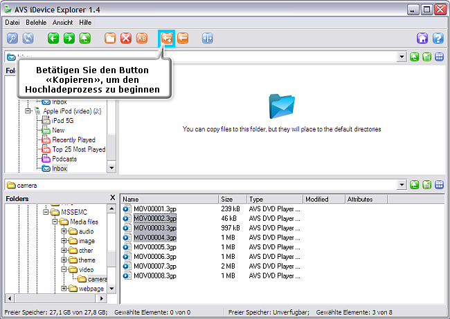Click the orange move arrow icon

(183, 38)
